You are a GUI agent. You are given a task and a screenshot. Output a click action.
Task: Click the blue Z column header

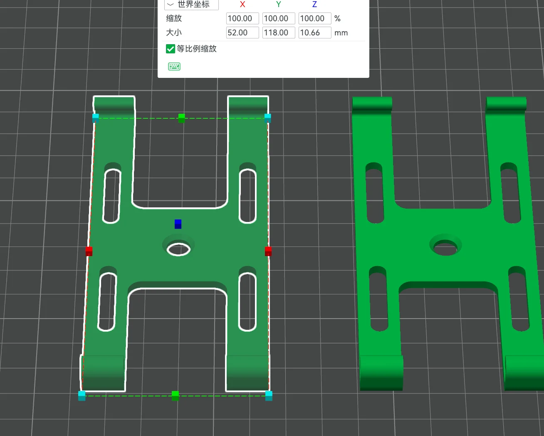coord(314,5)
